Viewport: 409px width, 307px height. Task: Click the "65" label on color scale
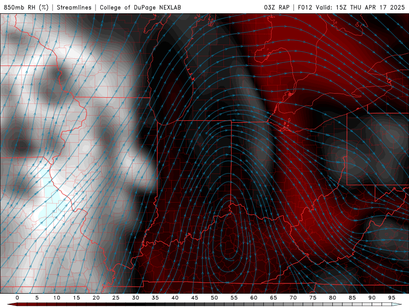pos(274,298)
